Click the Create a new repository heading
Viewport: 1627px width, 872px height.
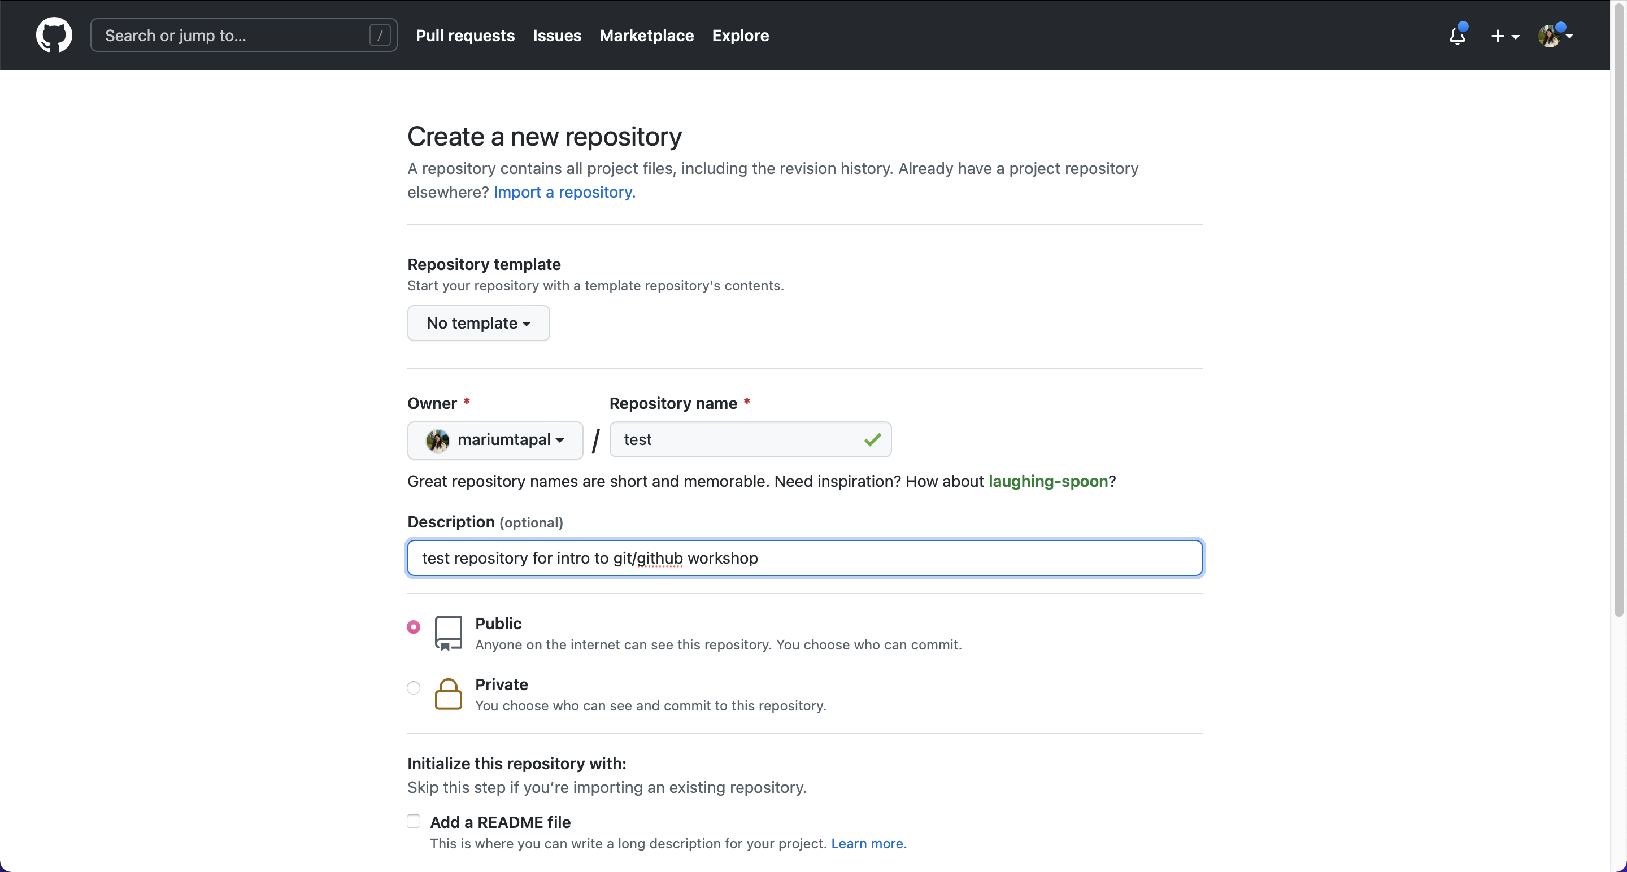pos(545,136)
